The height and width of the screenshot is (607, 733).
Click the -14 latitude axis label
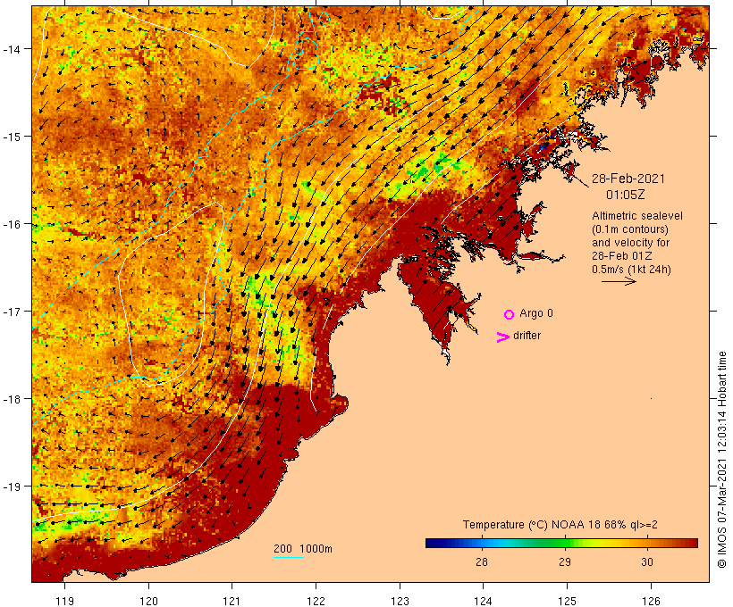point(12,49)
